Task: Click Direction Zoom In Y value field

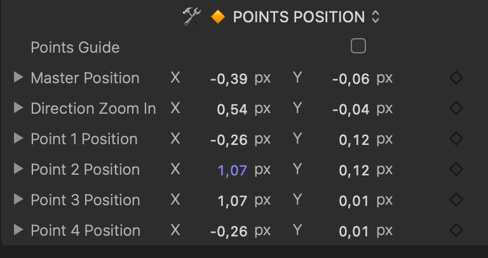Action: tap(351, 109)
